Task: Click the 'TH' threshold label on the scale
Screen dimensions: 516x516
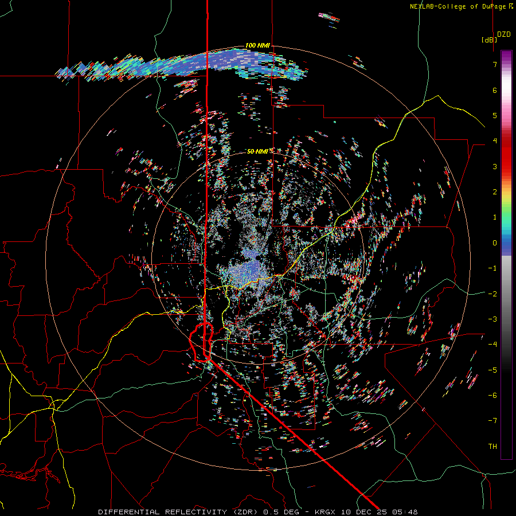Action: 492,447
